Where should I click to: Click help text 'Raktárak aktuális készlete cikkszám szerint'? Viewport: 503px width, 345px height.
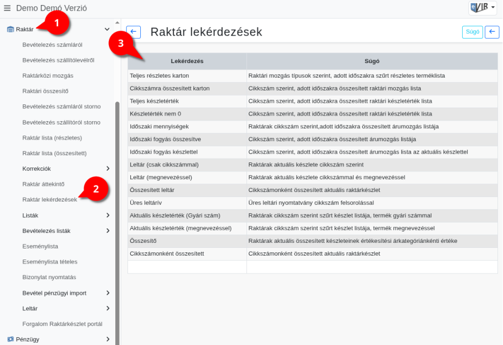(x=306, y=165)
